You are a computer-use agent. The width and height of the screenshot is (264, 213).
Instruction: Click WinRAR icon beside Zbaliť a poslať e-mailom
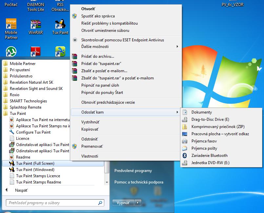pyautogui.click(x=74, y=71)
